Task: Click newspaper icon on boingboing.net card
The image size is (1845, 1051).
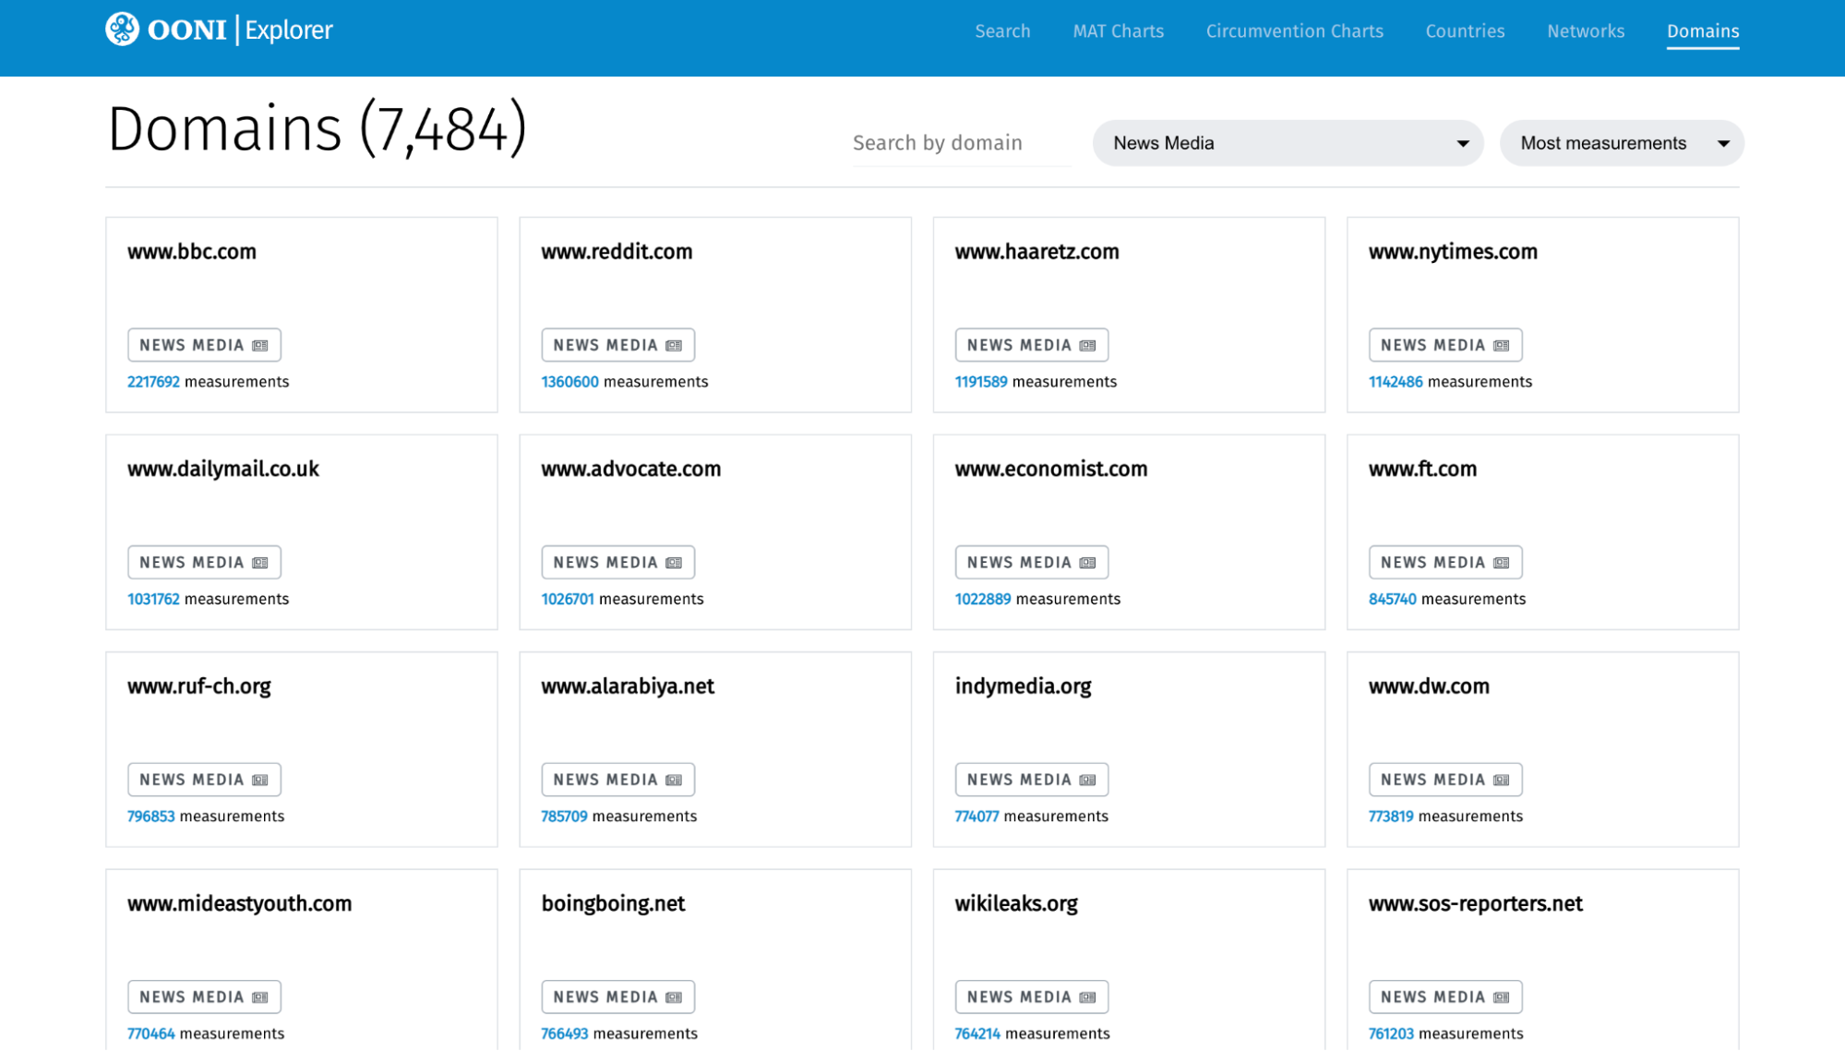Action: tap(674, 997)
